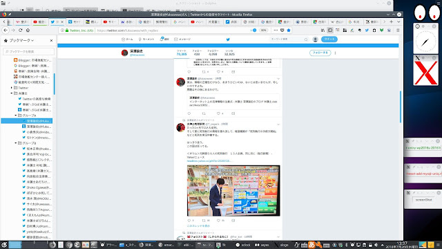Image resolution: width=442 pixels, height=249 pixels.
Task: Open the Shoko Egawa bookmark
Action: coord(37,187)
